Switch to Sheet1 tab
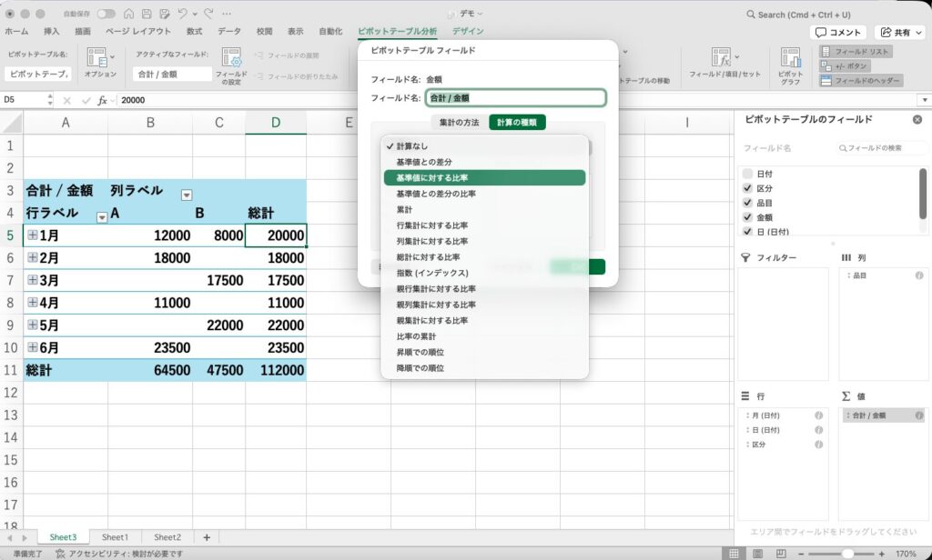Image resolution: width=932 pixels, height=560 pixels. [115, 537]
